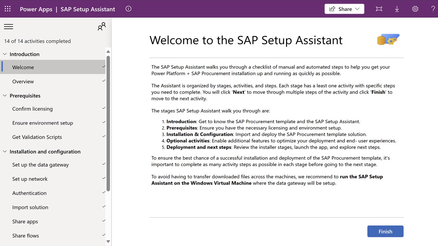
Task: Open the Share apps activity
Action: click(x=53, y=221)
